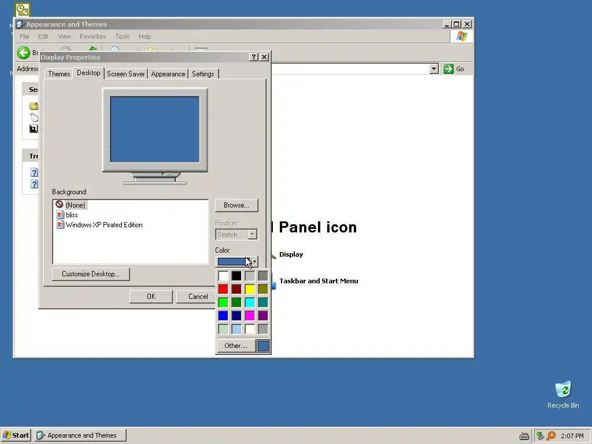Click the Appearance and Themes title bar icon
This screenshot has height=444, width=592.
(20, 24)
